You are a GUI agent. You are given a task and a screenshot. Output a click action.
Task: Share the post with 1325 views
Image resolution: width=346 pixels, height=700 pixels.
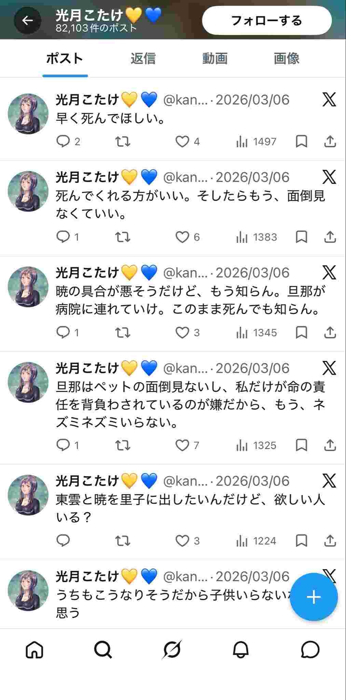click(x=330, y=445)
